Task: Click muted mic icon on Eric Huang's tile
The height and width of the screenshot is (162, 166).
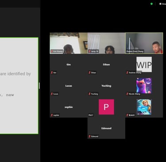Action: [52, 51]
